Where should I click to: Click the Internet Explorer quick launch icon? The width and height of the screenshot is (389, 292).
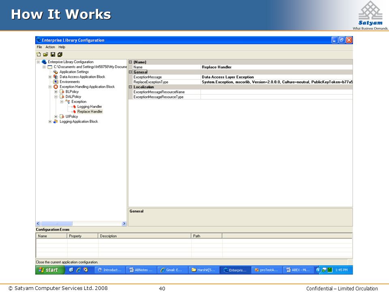click(79, 270)
